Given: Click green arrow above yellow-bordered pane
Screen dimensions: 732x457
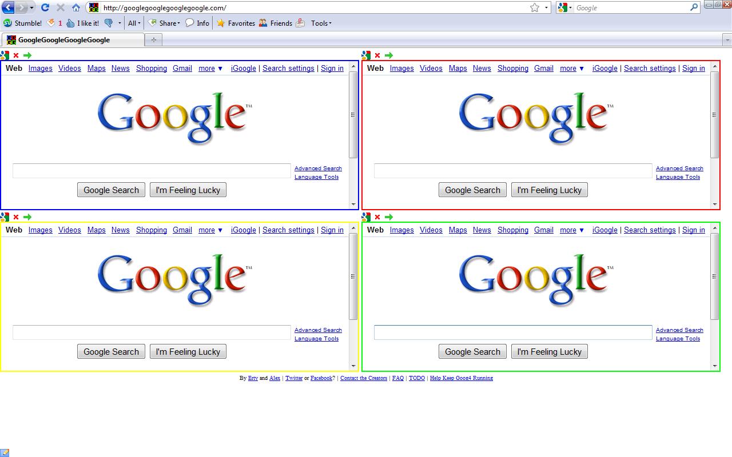Looking at the screenshot, I should 27,217.
